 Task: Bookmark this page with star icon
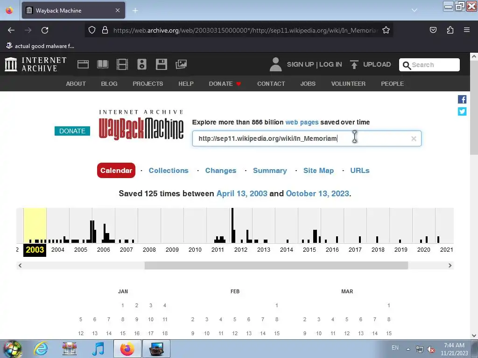pyautogui.click(x=386, y=30)
